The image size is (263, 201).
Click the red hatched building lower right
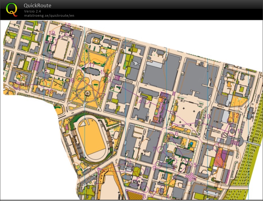[x=220, y=156]
